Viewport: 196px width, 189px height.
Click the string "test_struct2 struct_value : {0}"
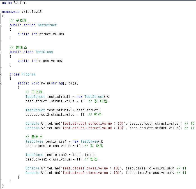pos(93,128)
